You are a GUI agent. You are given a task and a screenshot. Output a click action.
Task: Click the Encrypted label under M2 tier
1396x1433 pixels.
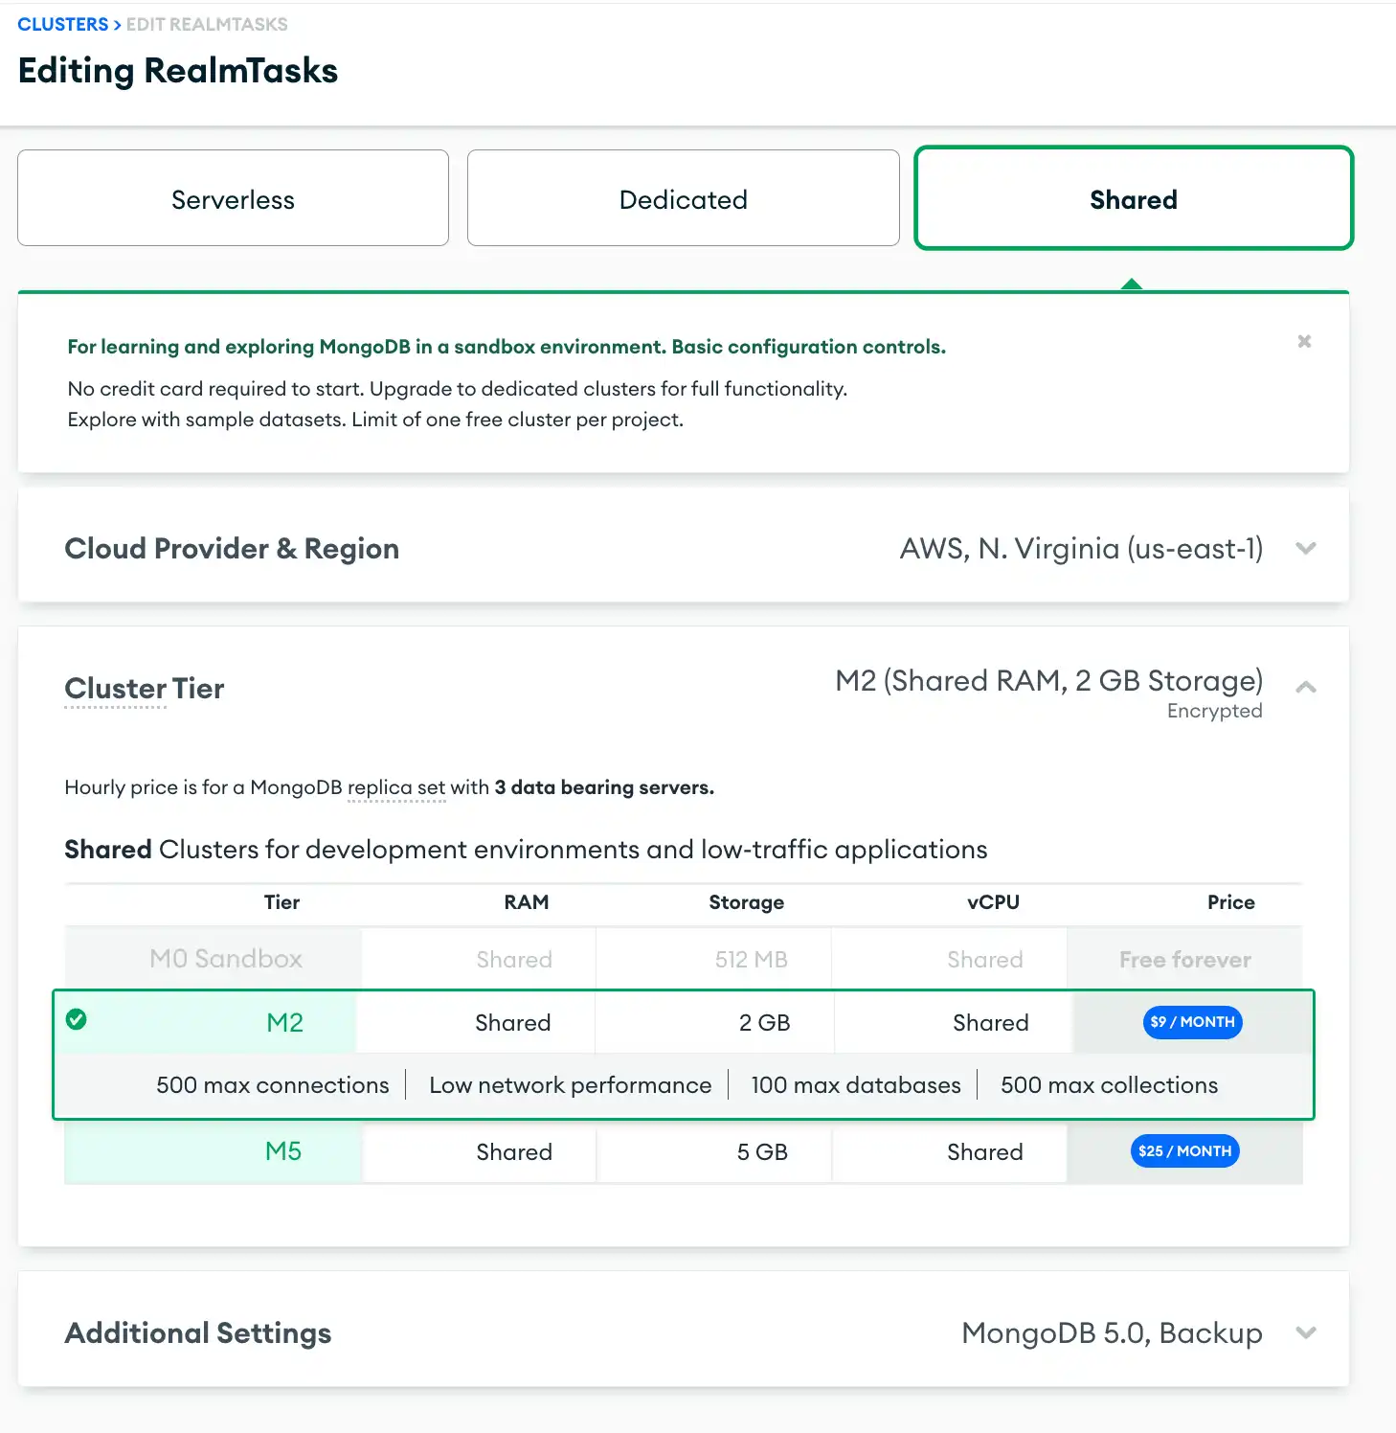(1214, 711)
